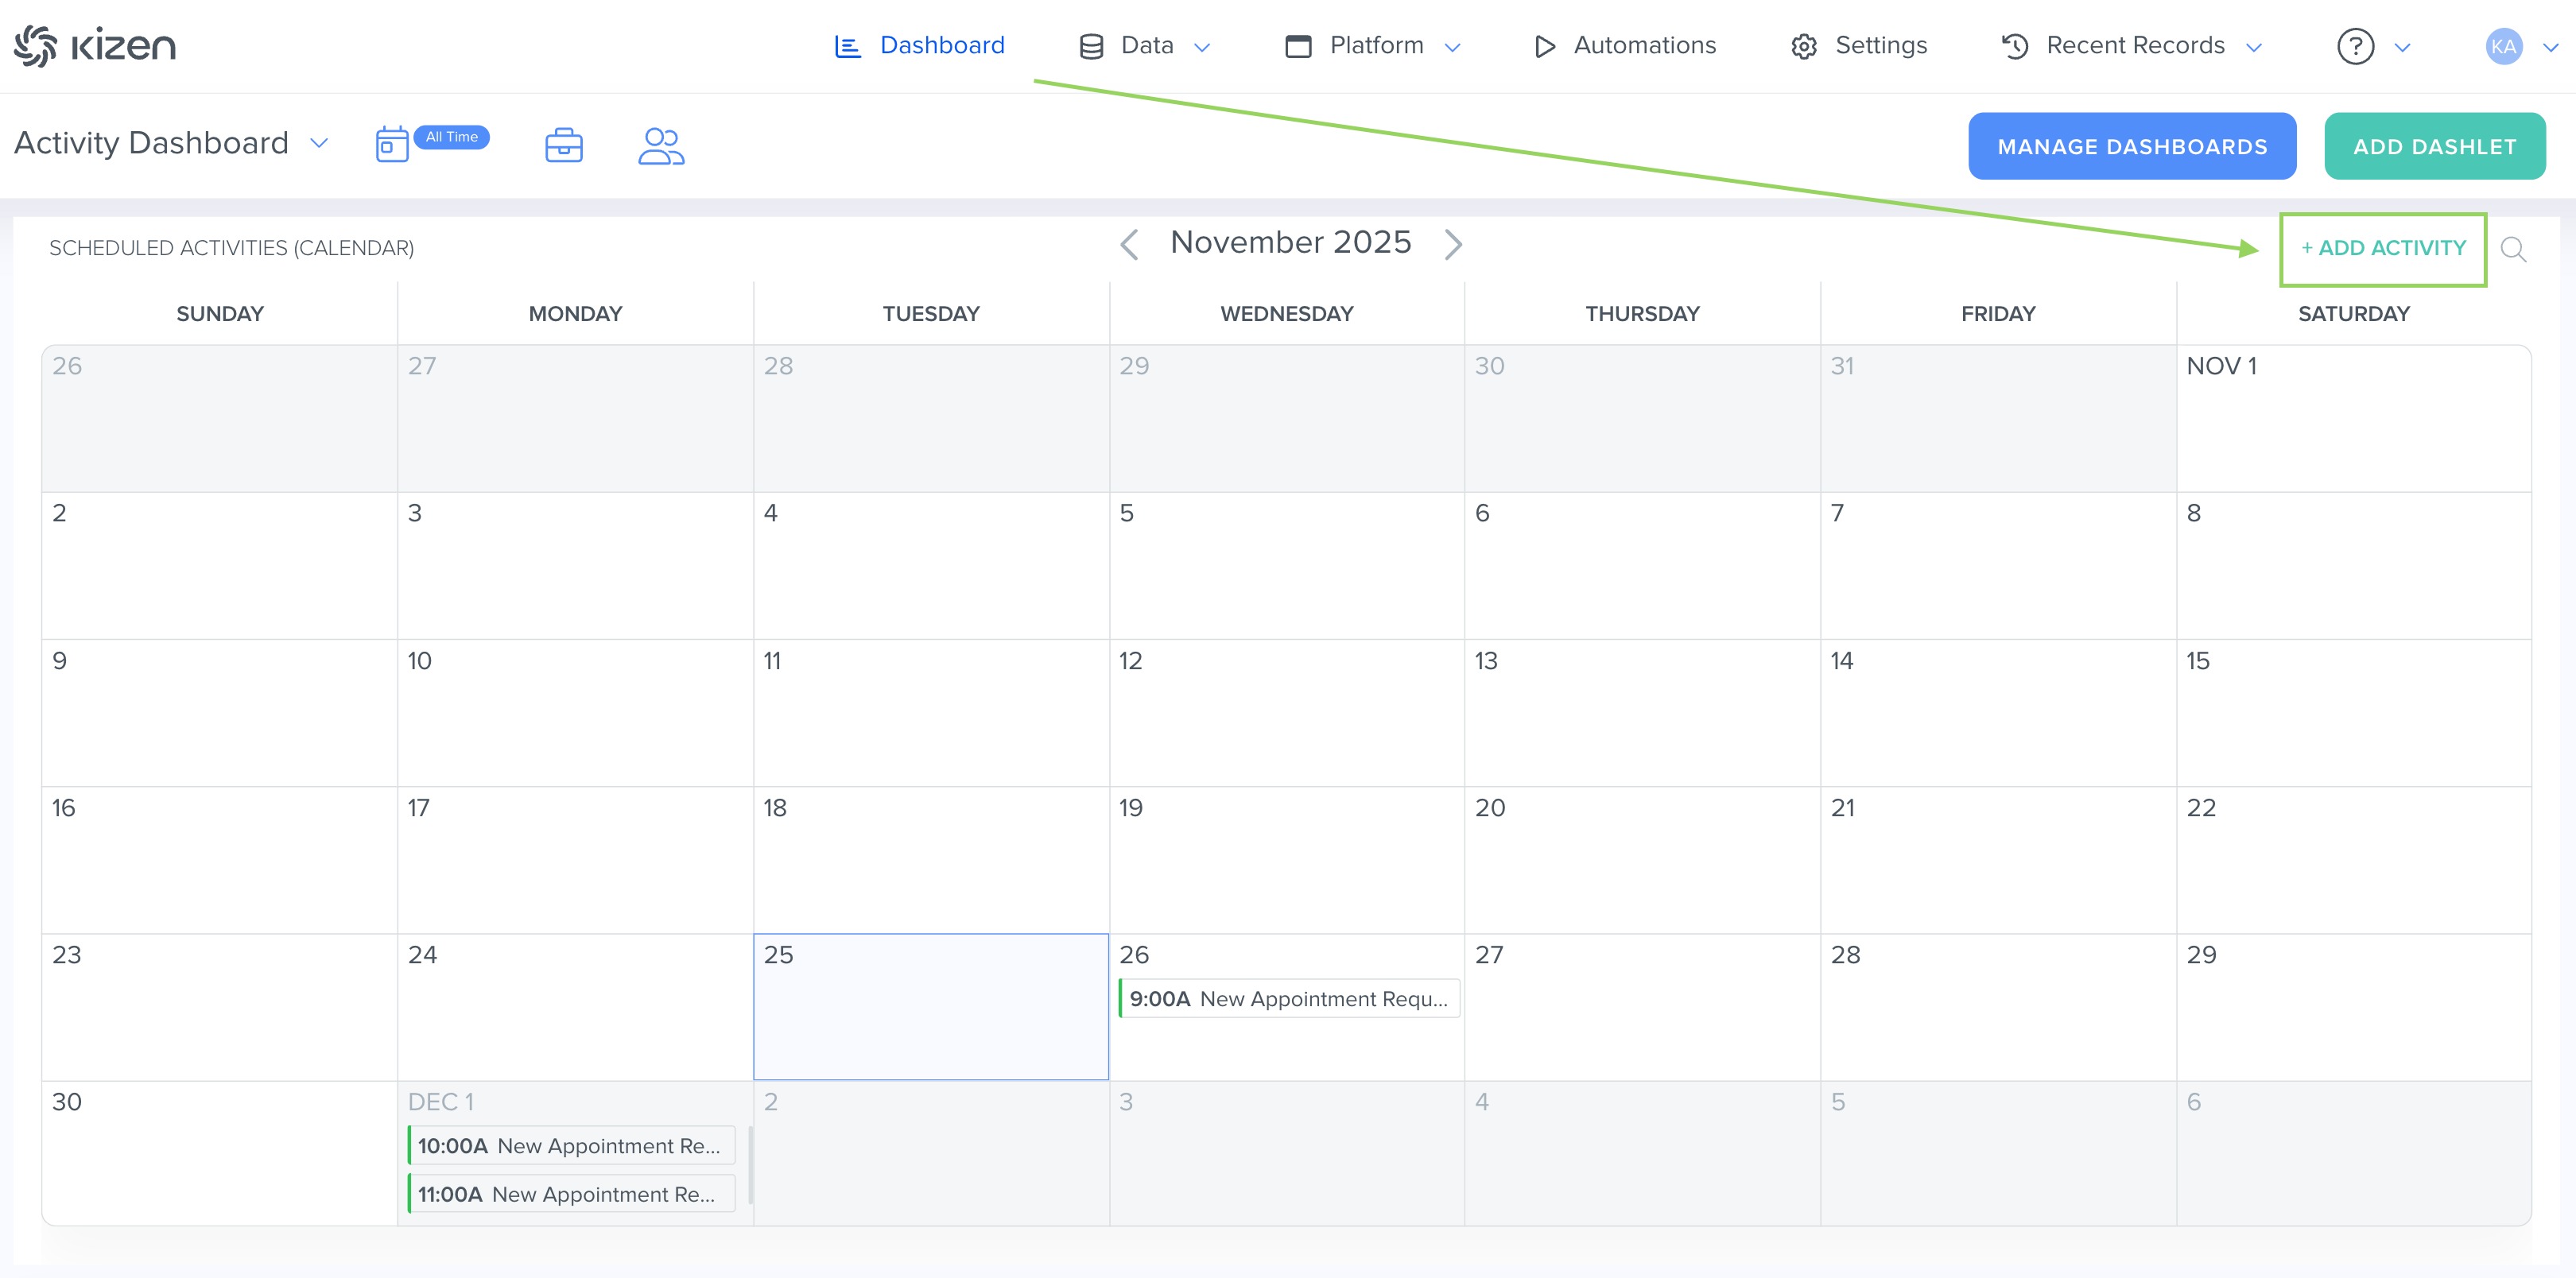The height and width of the screenshot is (1278, 2576).
Task: Click the team members filter icon
Action: (660, 146)
